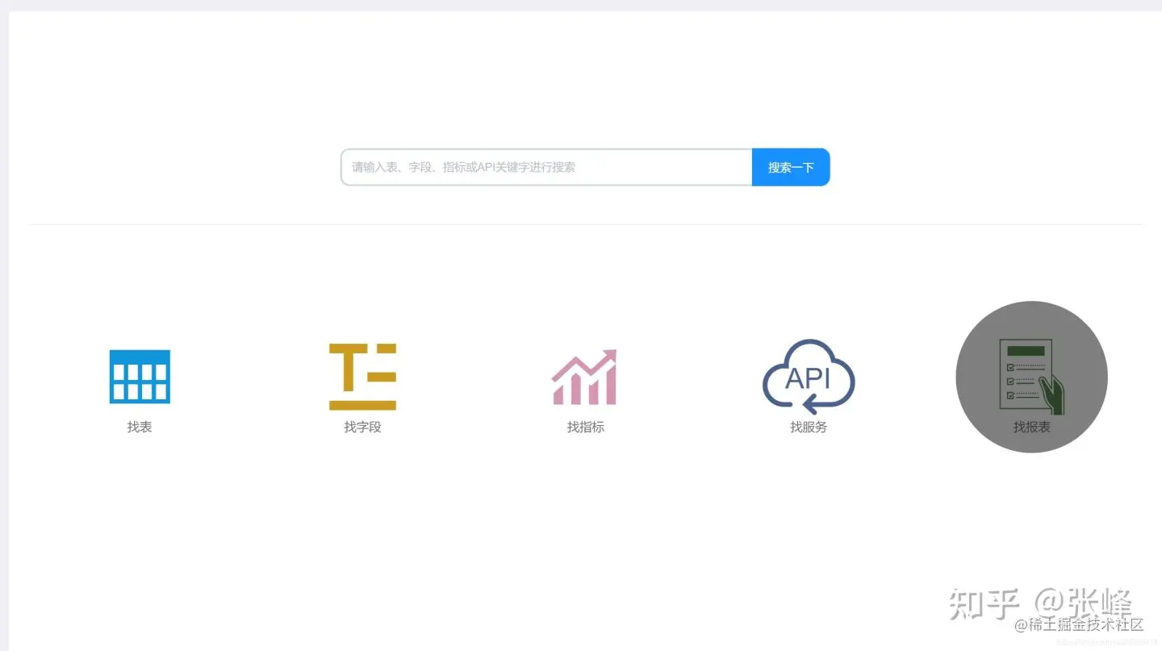This screenshot has height=651, width=1162.
Task: Click the @稀土掘金技术社区 watermark
Action: tap(1079, 624)
